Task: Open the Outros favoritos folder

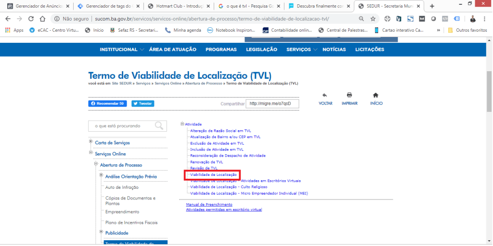Action: point(467,30)
